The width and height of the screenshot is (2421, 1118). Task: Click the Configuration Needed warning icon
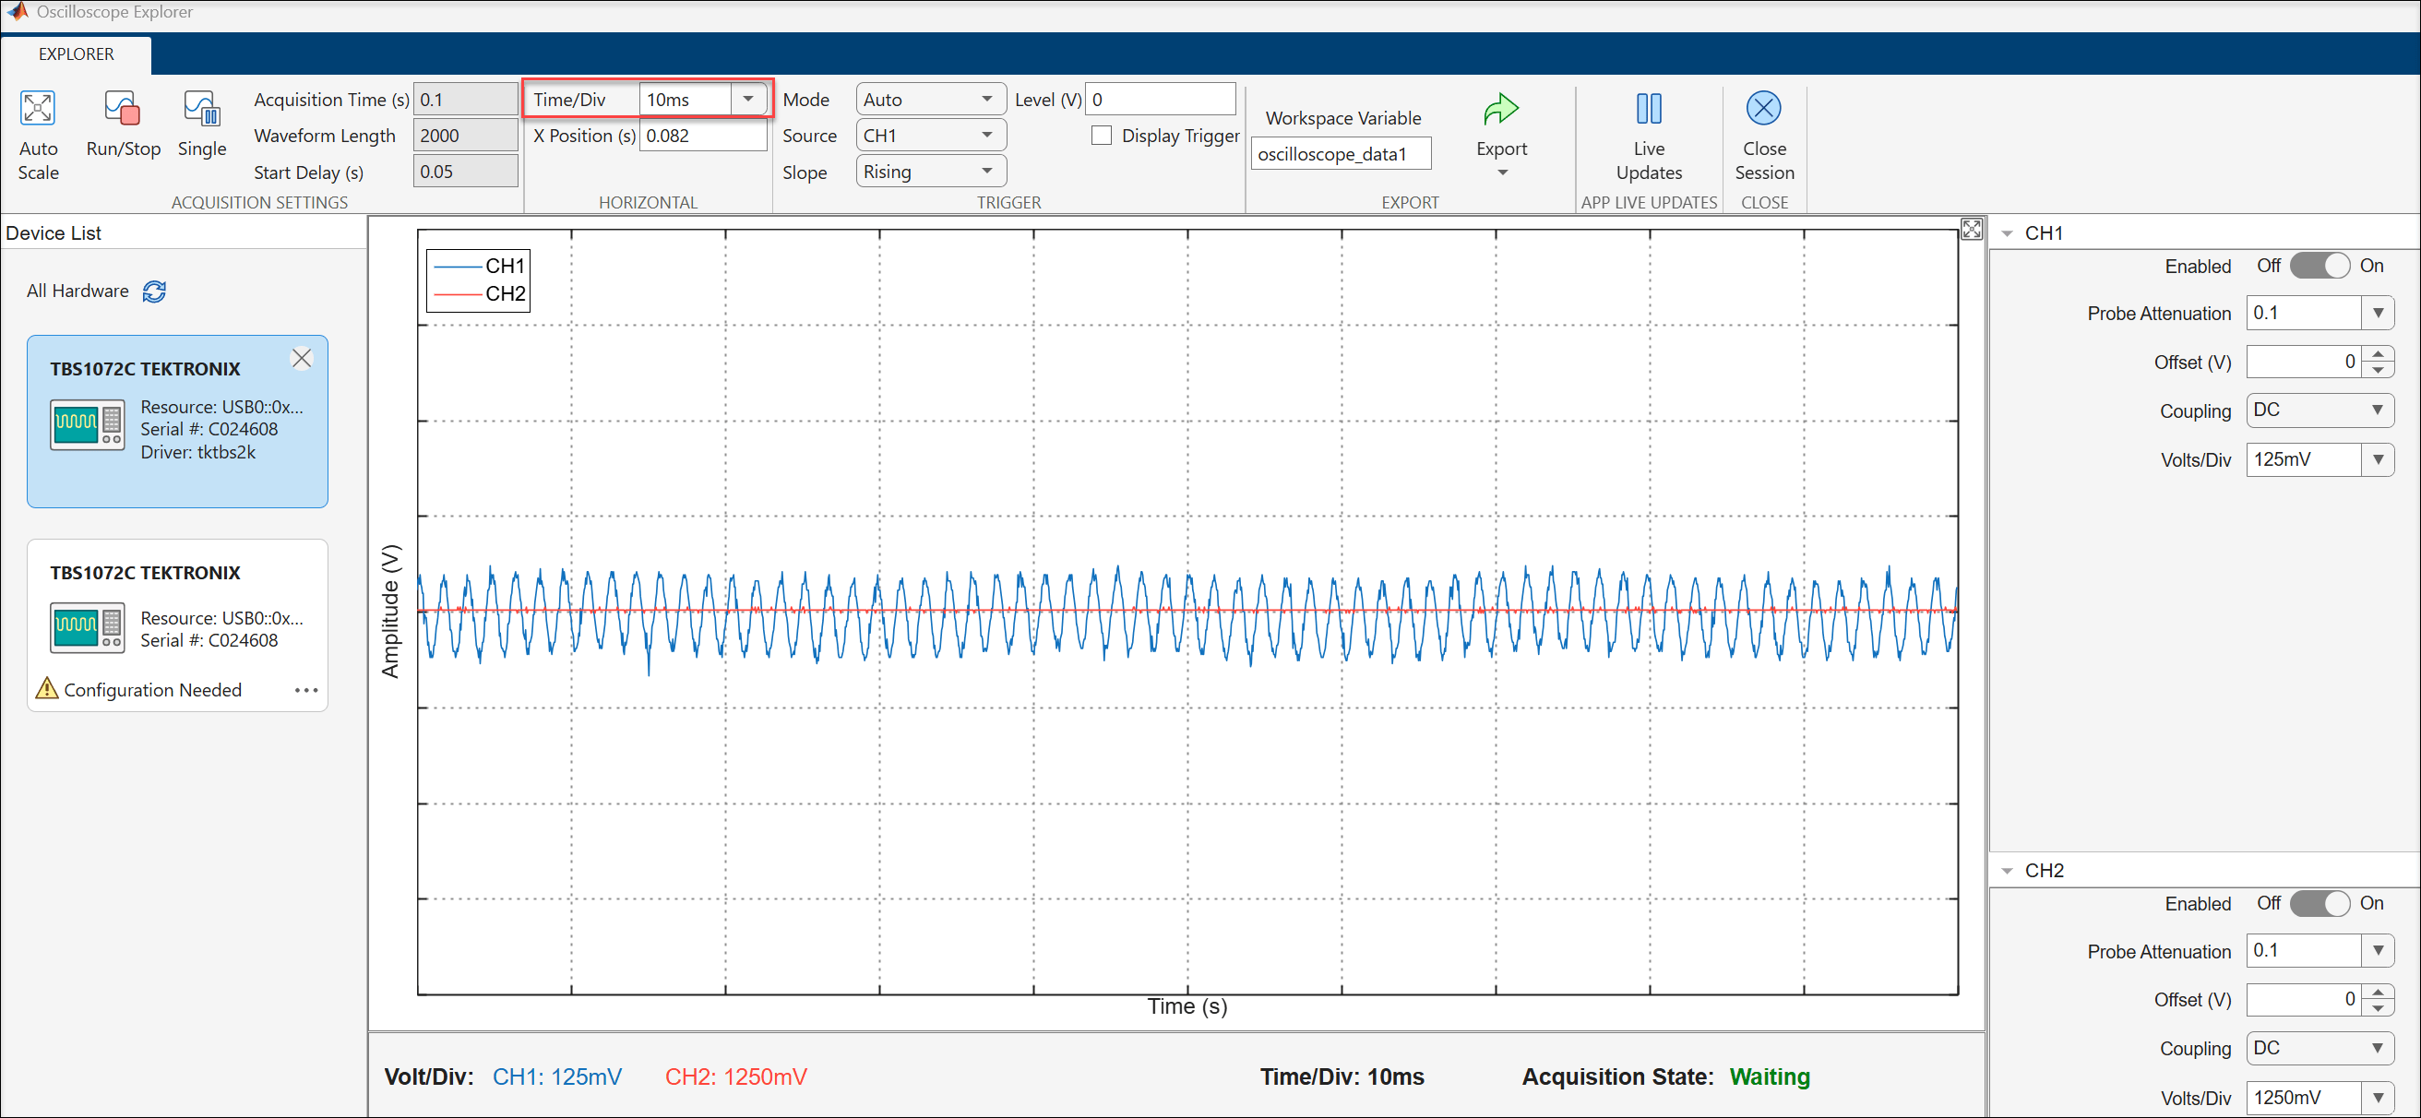coord(46,689)
